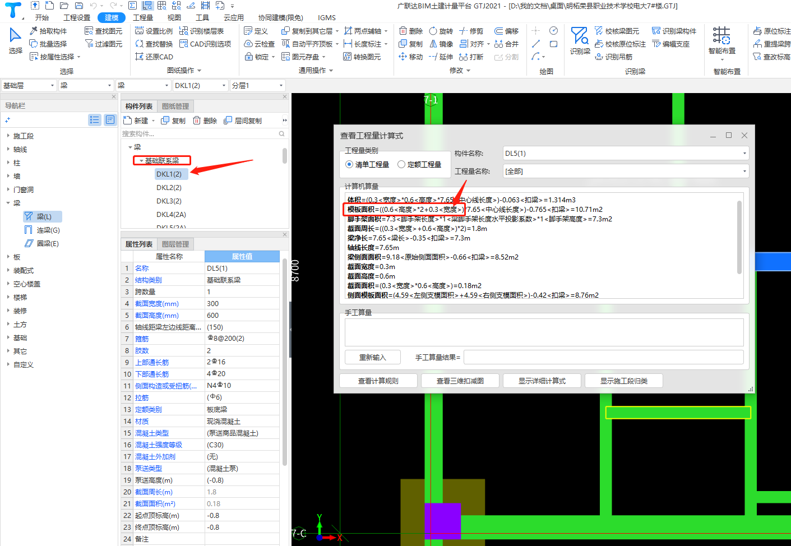Click the 锁定 lock tool

pos(256,57)
